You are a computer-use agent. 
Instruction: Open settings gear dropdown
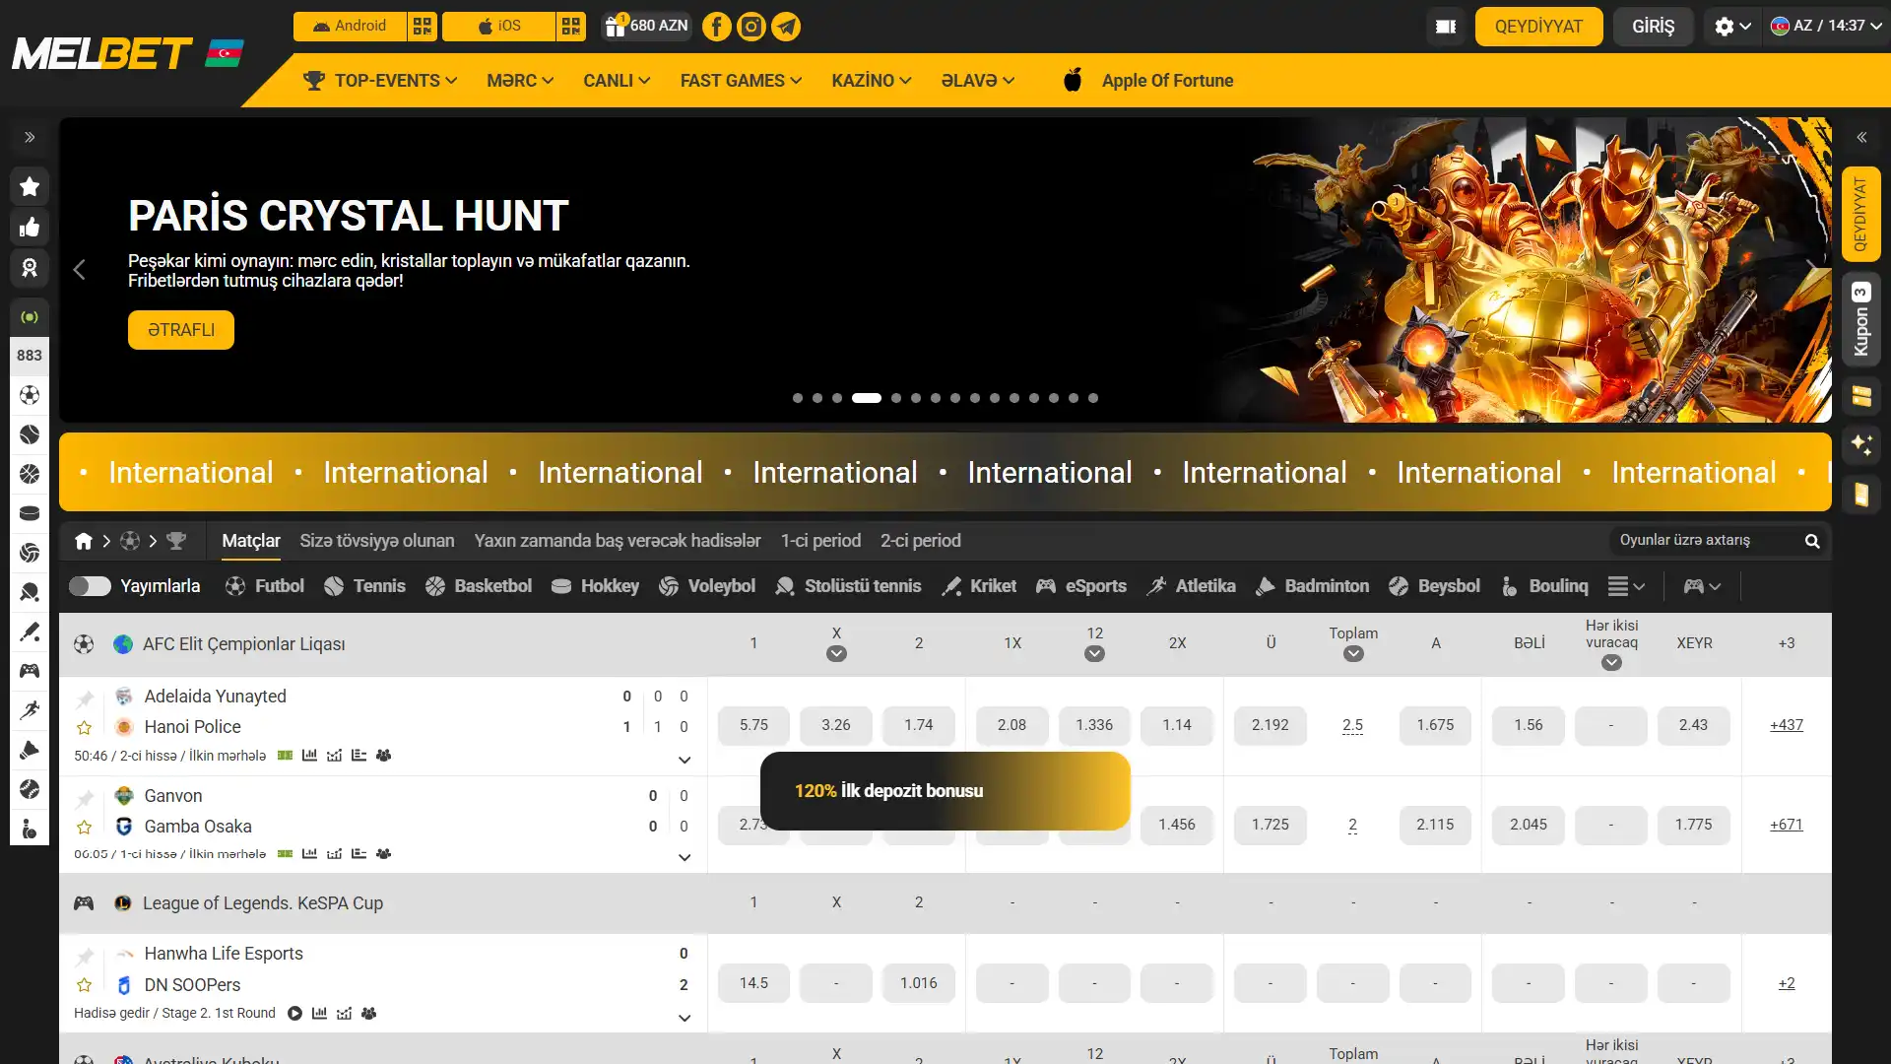pyautogui.click(x=1732, y=27)
